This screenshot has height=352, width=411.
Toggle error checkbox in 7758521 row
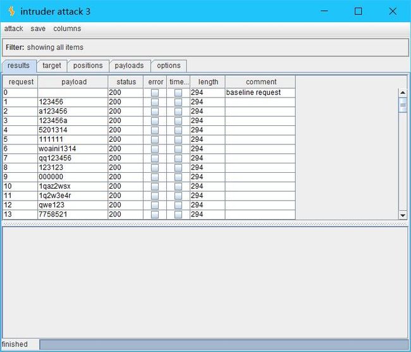click(155, 215)
